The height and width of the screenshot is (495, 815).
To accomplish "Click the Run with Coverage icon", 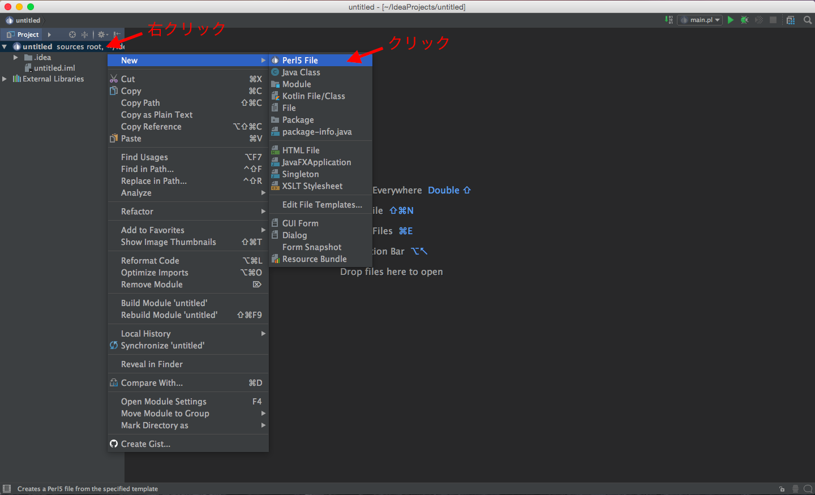I will pyautogui.click(x=759, y=20).
